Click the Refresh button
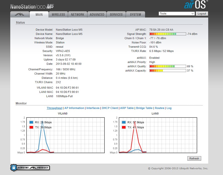The image size is (223, 175). coord(194,158)
